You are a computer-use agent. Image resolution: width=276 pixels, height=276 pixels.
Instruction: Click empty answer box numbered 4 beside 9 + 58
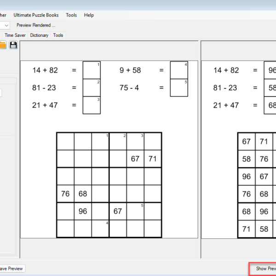(x=179, y=70)
